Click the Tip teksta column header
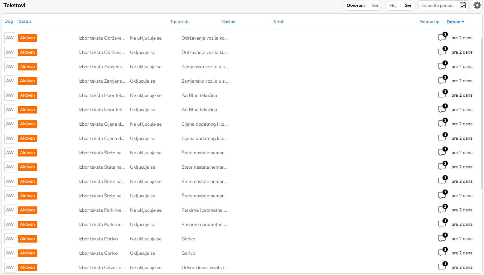484x275 pixels. coord(180,22)
